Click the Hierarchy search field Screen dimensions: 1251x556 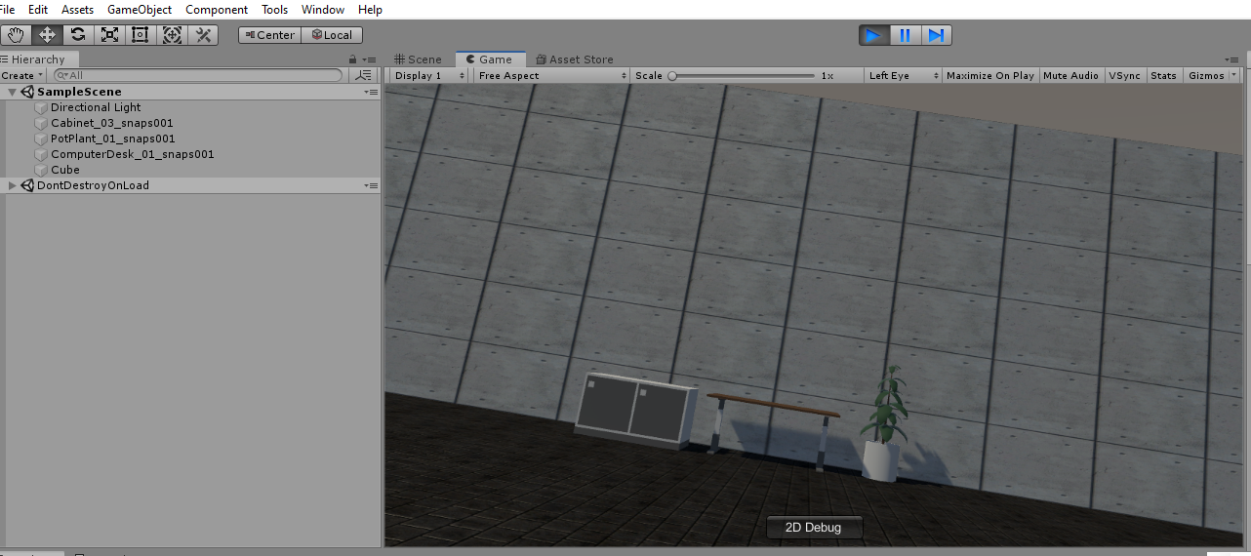tap(198, 75)
